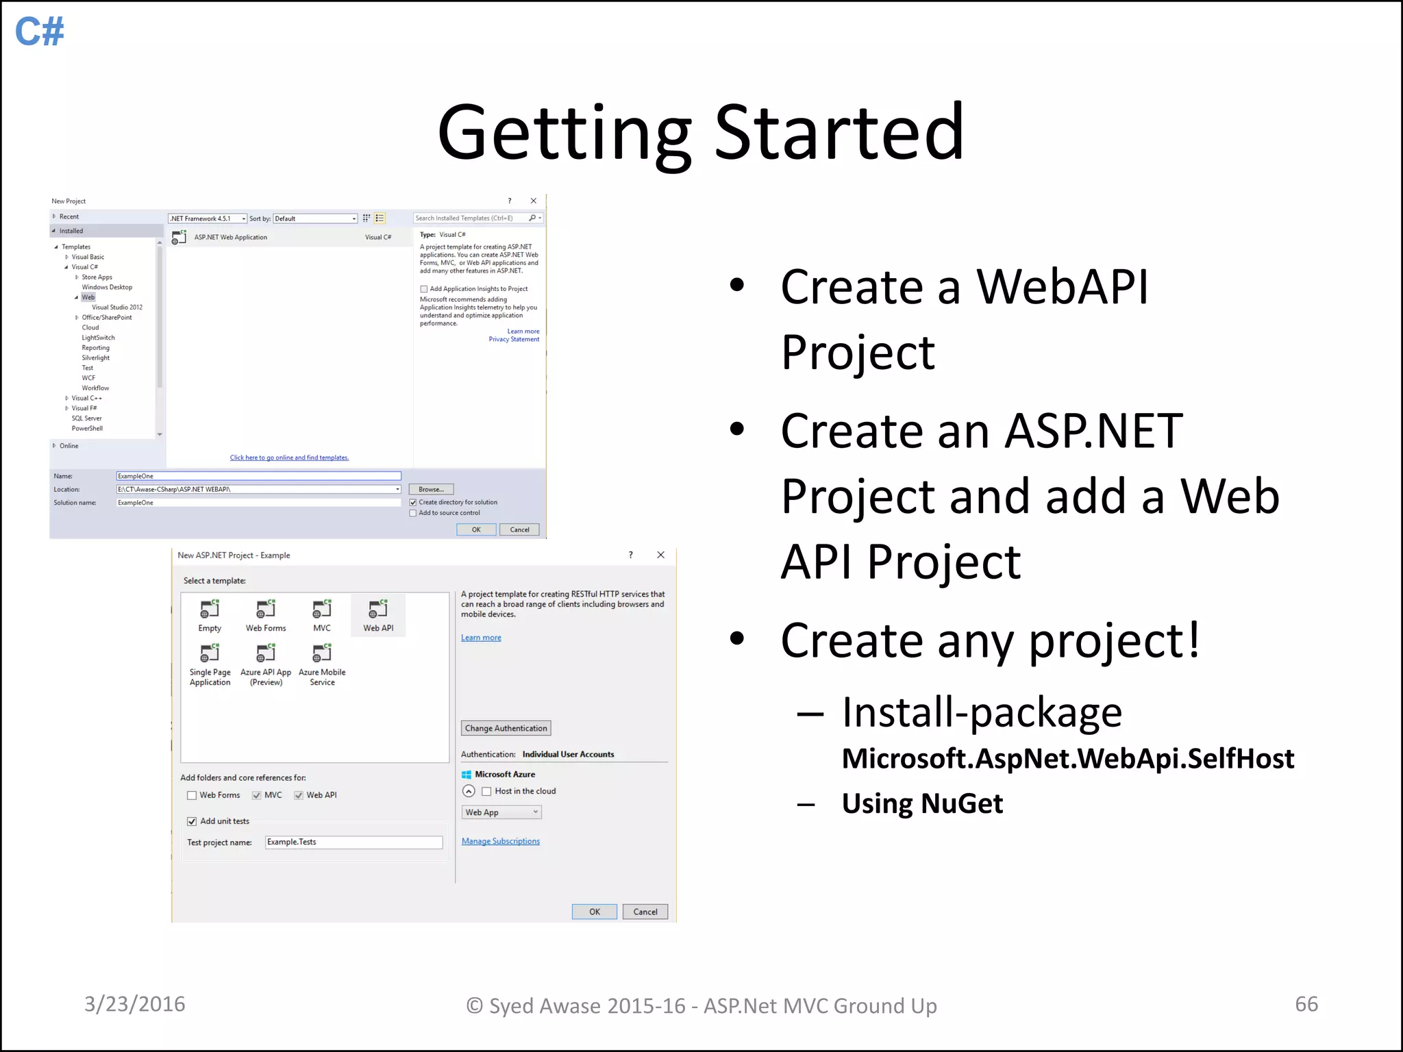Tick the Web Forms references checkbox
The image size is (1403, 1052).
pyautogui.click(x=192, y=795)
